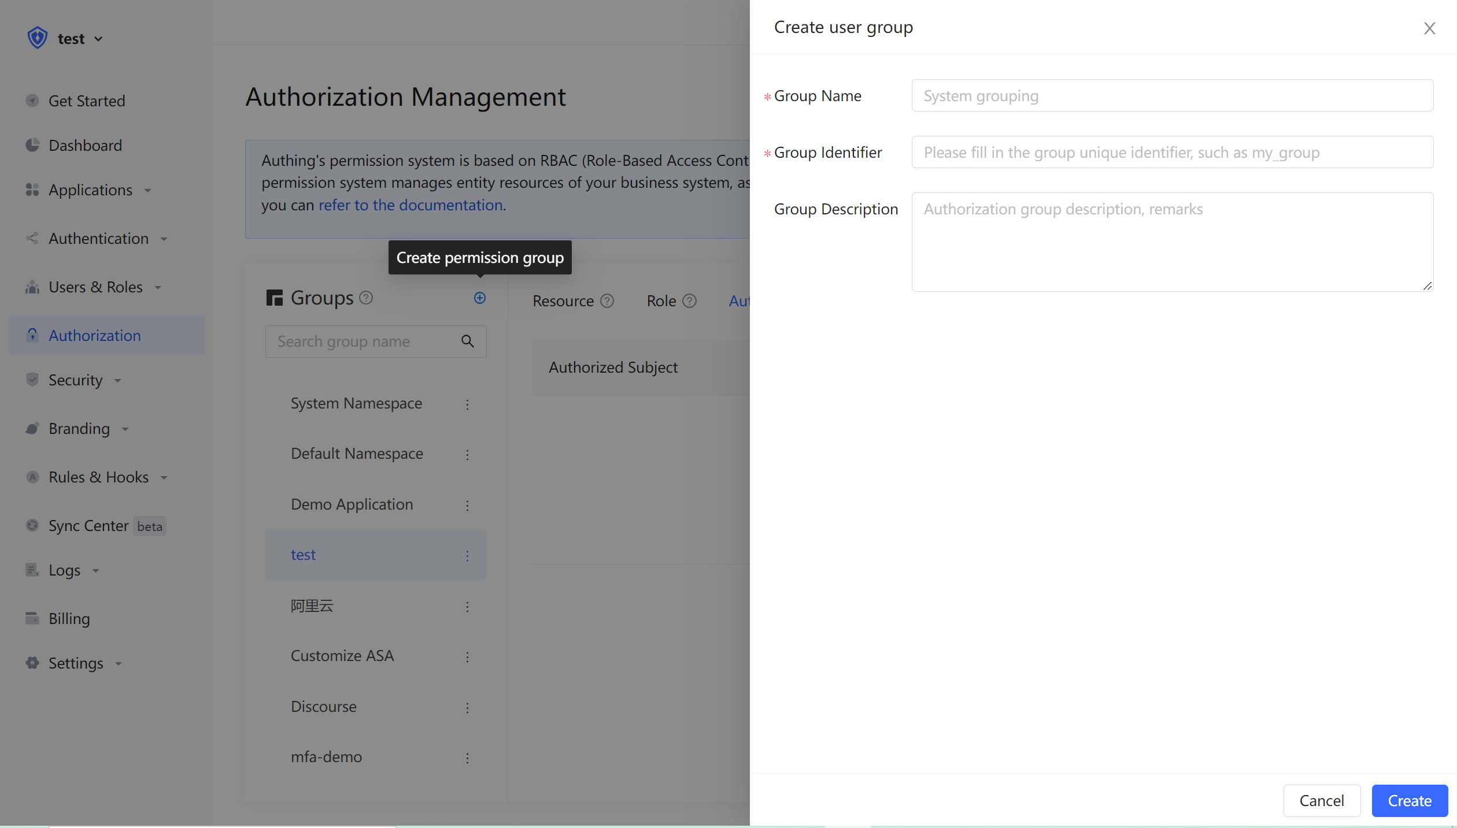Screen dimensions: 1457x828
Task: Click the help icon beside Resource tab
Action: tap(607, 301)
